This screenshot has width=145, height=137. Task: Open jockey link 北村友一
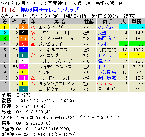click(107, 44)
